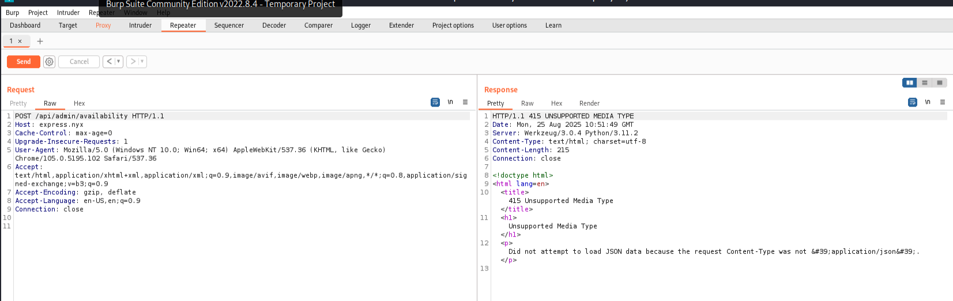Click the orange Send button
953x301 pixels.
tap(24, 62)
